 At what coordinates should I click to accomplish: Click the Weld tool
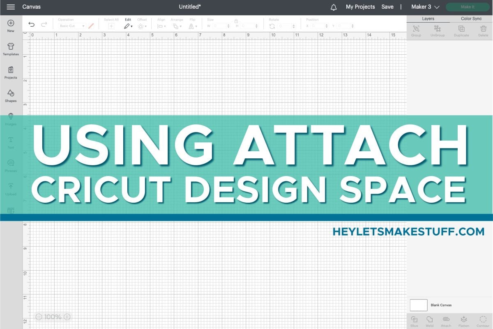pos(429,321)
